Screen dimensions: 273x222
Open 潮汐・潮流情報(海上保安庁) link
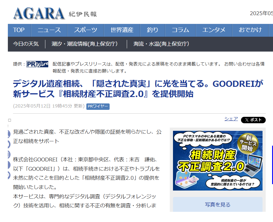[x=85, y=44]
